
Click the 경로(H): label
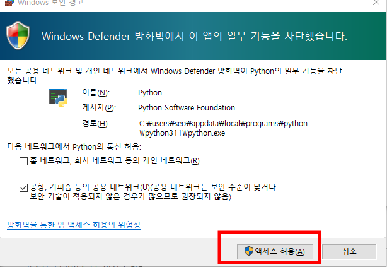pyautogui.click(x=96, y=123)
